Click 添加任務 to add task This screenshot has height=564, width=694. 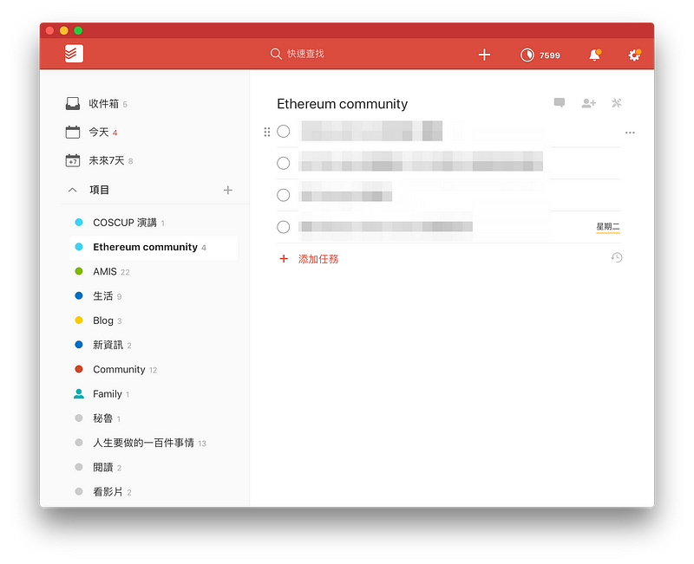pyautogui.click(x=318, y=258)
